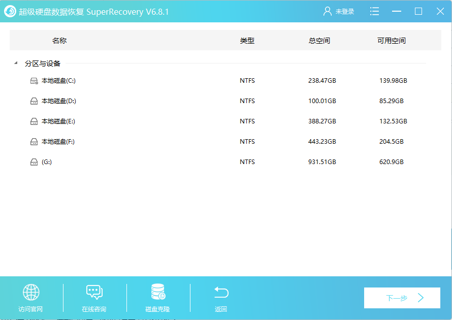This screenshot has height=320, width=452.
Task: Expand details for the (G:) drive entry
Action: (48, 162)
